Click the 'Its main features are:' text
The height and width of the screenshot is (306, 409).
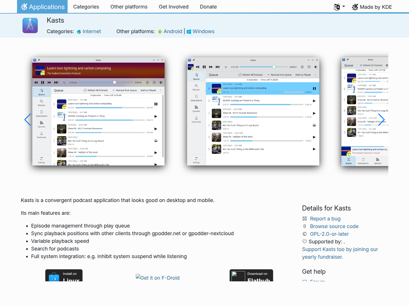46,213
